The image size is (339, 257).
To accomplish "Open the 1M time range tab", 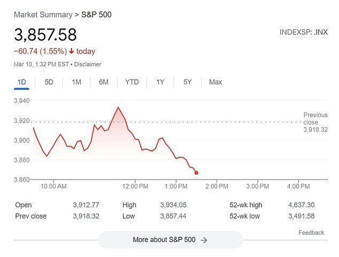I will coord(76,82).
